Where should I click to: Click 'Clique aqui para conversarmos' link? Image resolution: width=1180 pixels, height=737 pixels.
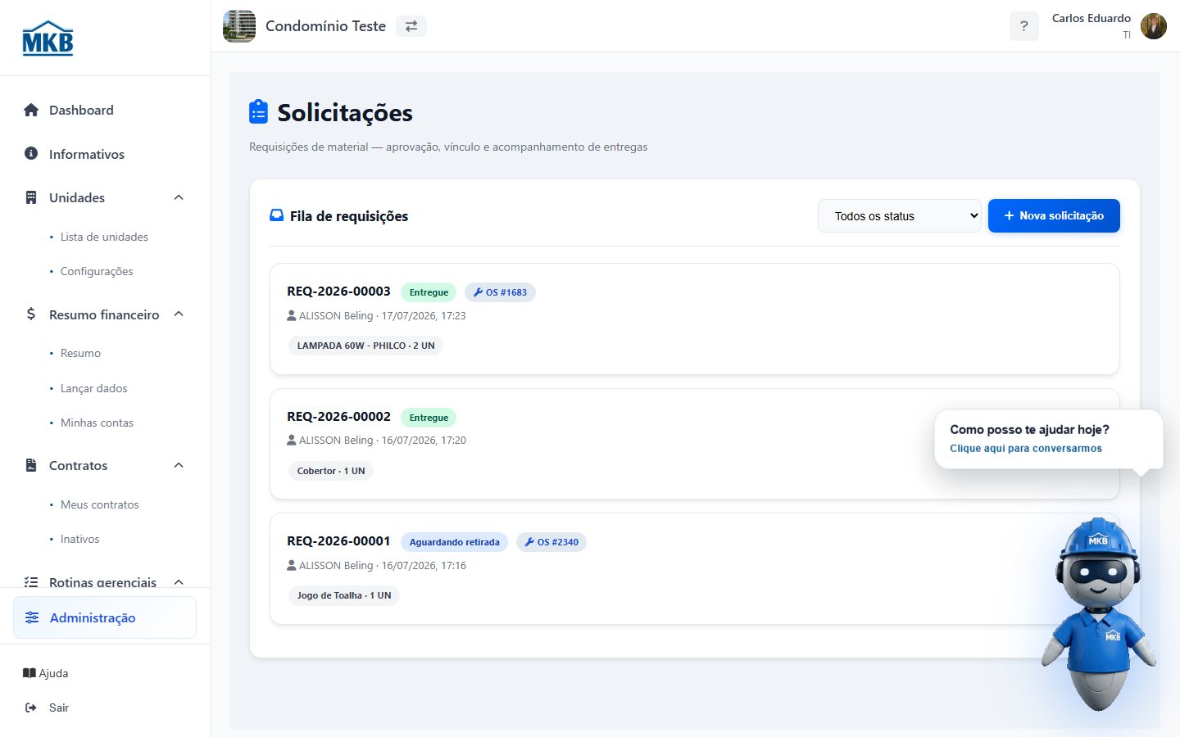click(1025, 448)
